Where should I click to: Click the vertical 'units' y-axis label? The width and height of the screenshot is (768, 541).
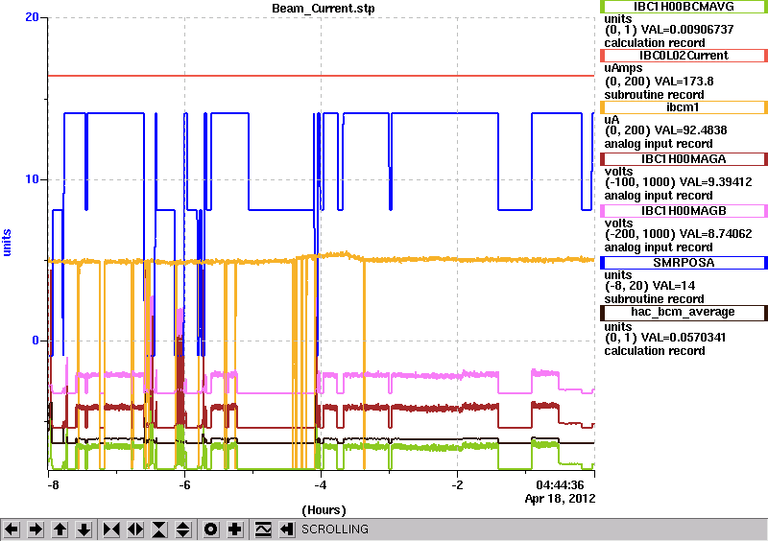7,243
